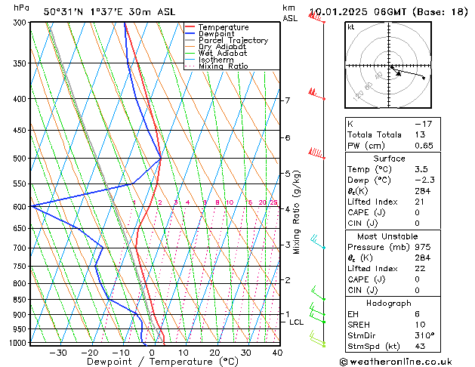This screenshot has width=475, height=367.
Task: Click the 1000 pressure level label
Action: [x=20, y=343]
